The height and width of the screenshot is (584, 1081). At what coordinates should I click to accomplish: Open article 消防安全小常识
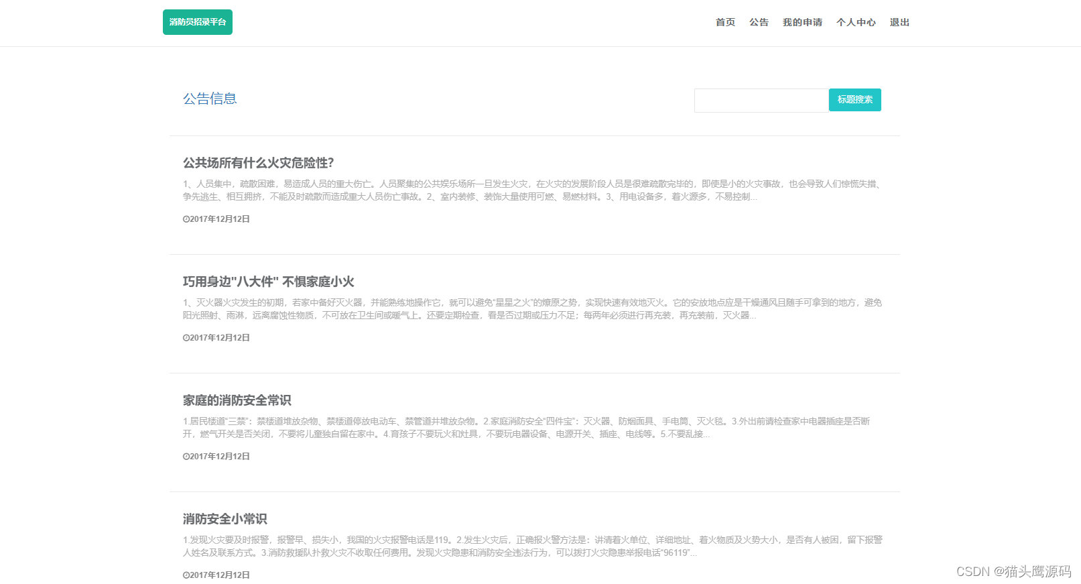pos(225,519)
